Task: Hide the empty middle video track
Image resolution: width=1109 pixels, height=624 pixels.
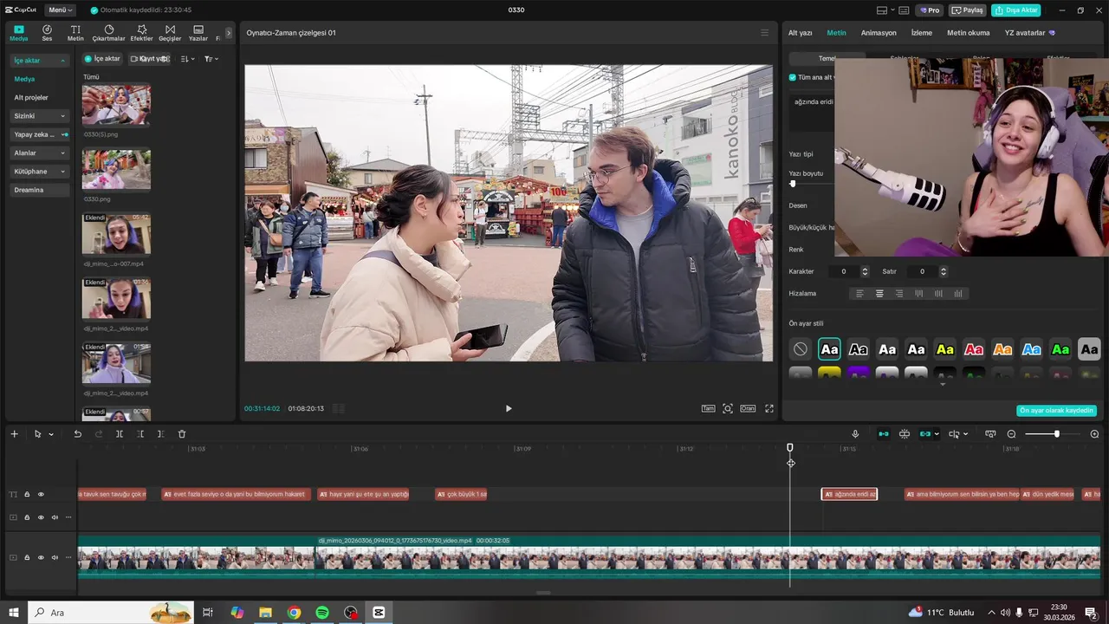Action: (41, 517)
